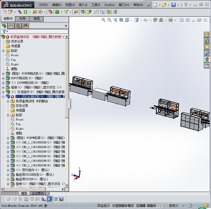
Task: Open the 插入(I) menu
Action: [83, 5]
